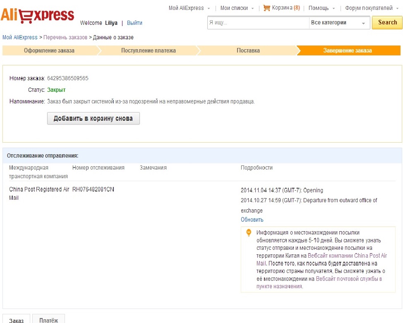The height and width of the screenshot is (323, 403).
Task: Select the Завершение заказа step
Action: click(348, 50)
